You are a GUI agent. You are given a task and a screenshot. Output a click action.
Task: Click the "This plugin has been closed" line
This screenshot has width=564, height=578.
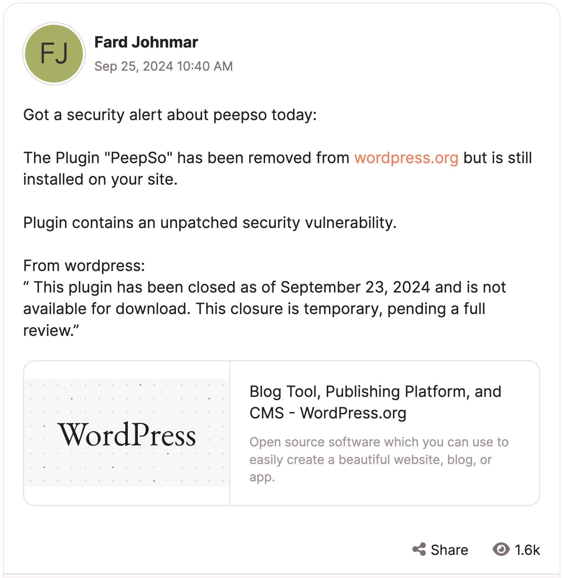coord(265,287)
